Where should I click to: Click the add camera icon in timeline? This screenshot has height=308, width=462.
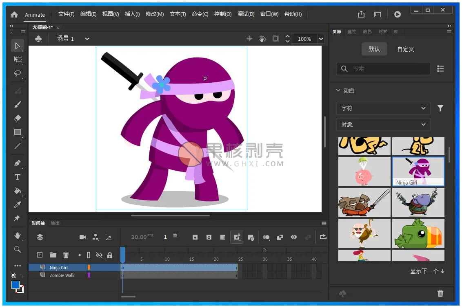point(82,237)
